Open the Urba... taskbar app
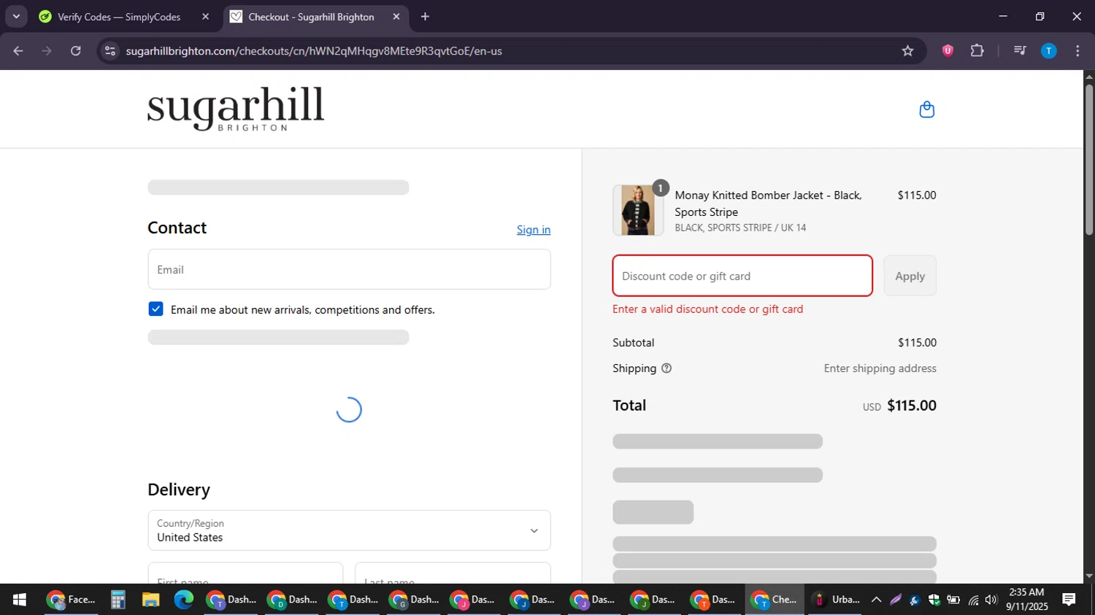The height and width of the screenshot is (615, 1095). coord(835,600)
